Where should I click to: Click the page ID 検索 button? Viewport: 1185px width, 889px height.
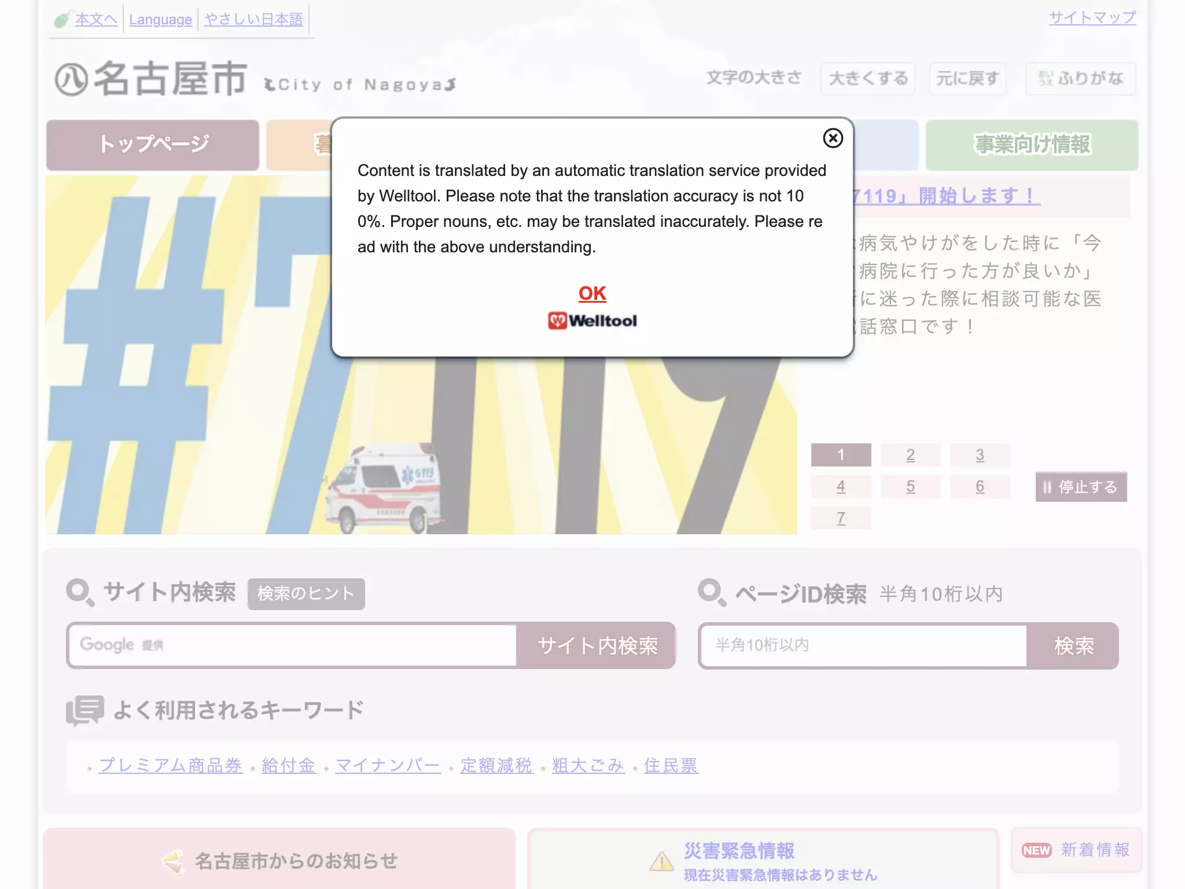(x=1073, y=645)
